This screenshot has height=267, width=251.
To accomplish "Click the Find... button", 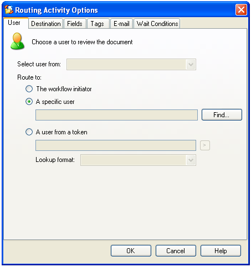I will [x=222, y=115].
